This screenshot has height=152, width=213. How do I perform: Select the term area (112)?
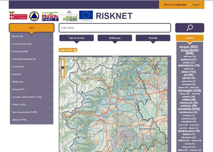[189, 72]
